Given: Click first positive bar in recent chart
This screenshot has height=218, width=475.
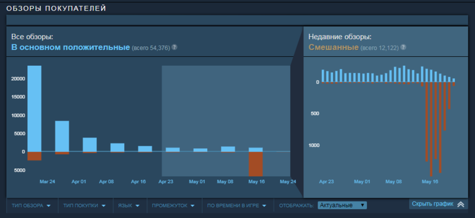Looking at the screenshot, I should (x=323, y=76).
